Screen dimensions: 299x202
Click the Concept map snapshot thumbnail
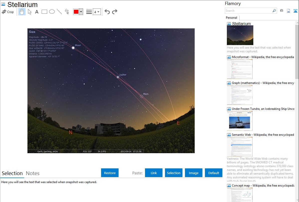point(240,195)
